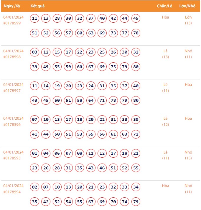Open draw number #0178599
Viewport: 201px width, 210px height.
pyautogui.click(x=12, y=23)
